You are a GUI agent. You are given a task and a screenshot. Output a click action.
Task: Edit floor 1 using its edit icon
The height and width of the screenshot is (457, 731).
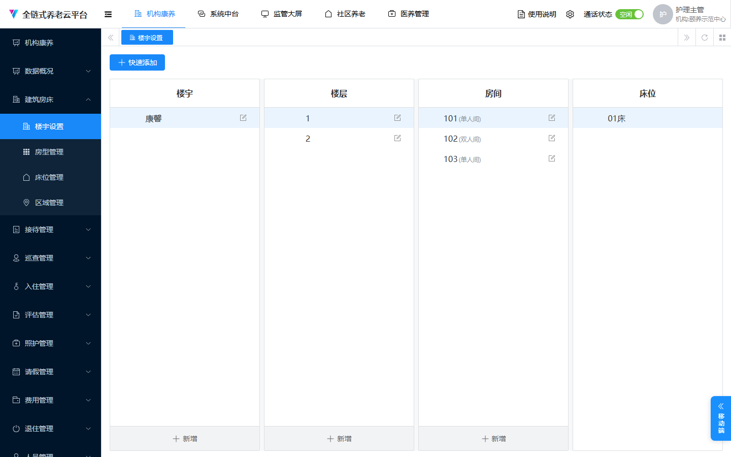click(397, 118)
